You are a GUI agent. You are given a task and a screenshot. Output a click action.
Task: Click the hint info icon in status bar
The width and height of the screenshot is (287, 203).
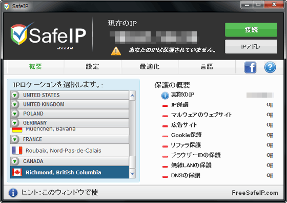[13, 193]
